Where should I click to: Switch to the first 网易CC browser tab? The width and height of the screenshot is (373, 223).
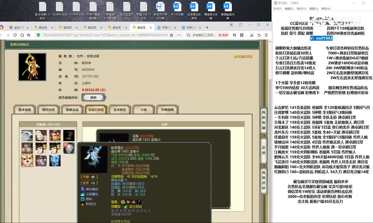tap(165, 28)
